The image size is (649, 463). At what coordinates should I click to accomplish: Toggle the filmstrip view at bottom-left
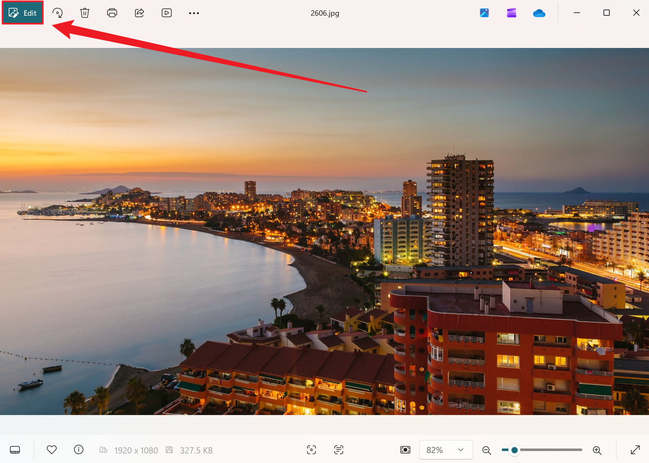pos(15,450)
